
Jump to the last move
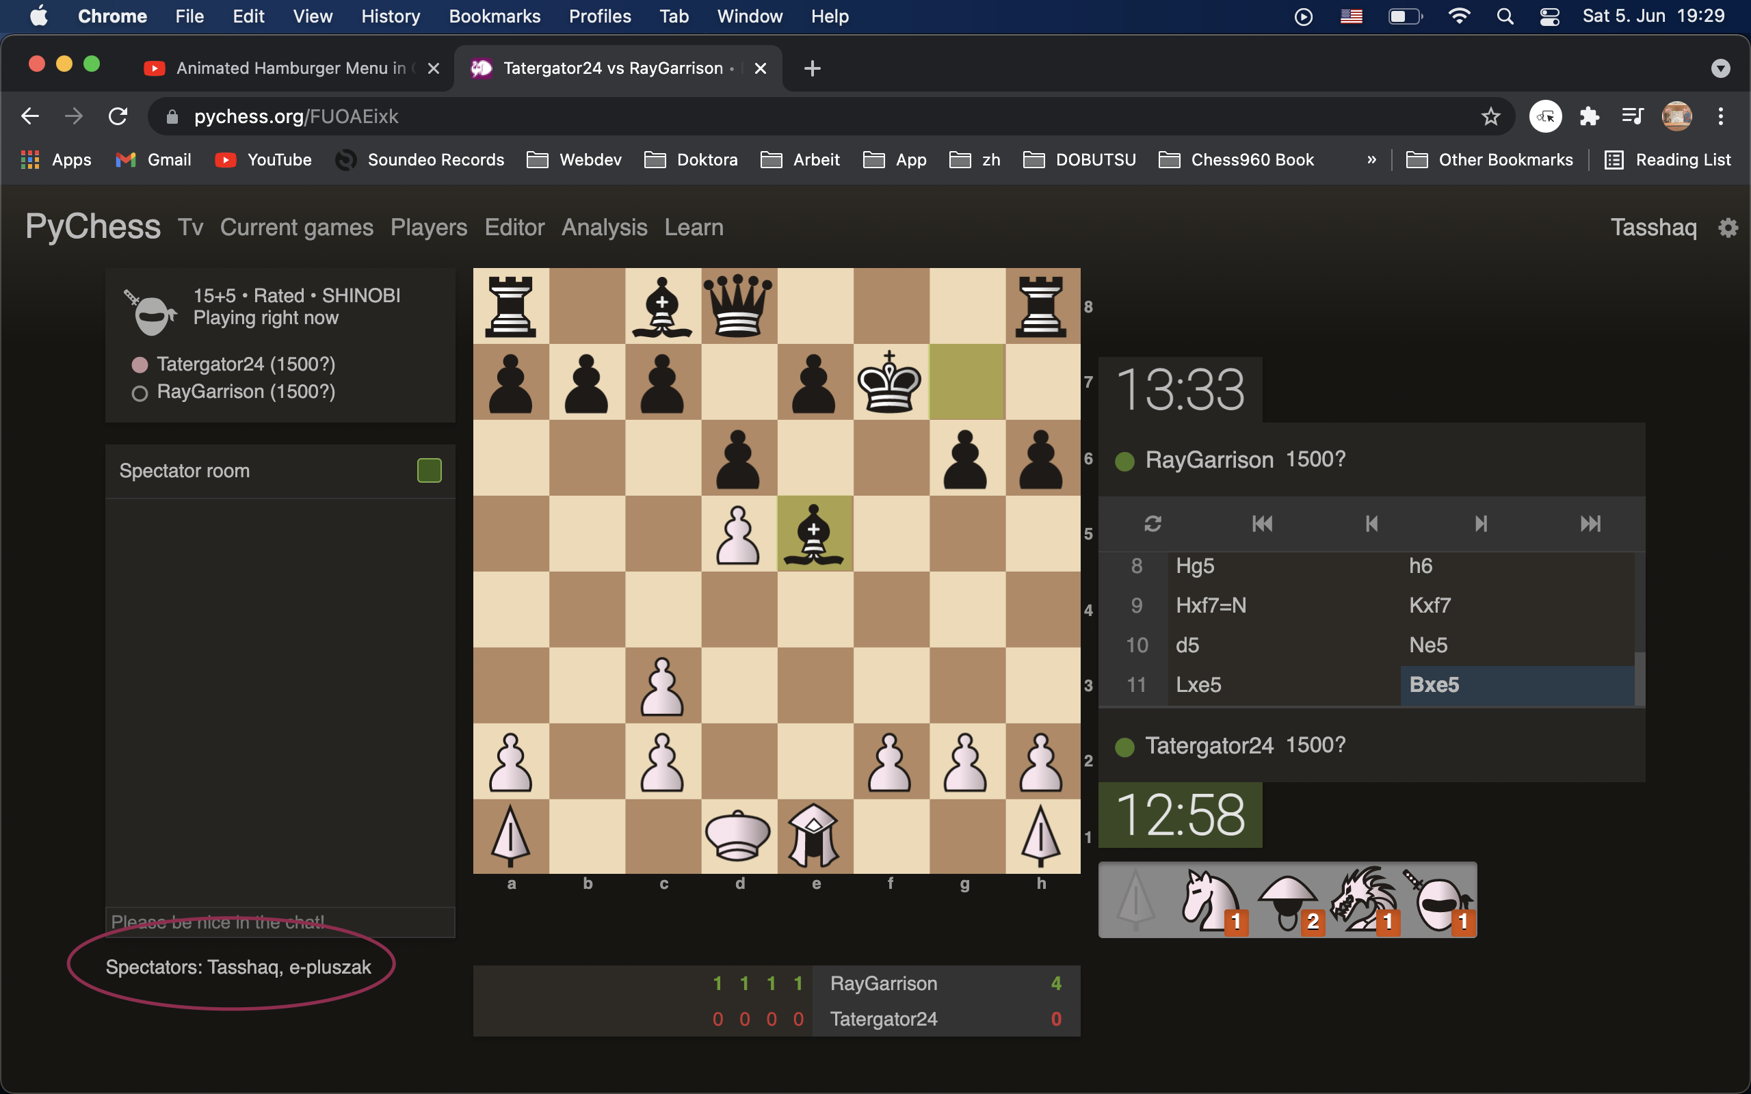coord(1590,523)
